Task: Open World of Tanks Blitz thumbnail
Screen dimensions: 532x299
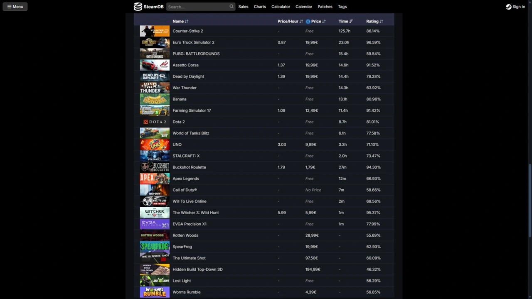Action: click(x=155, y=133)
